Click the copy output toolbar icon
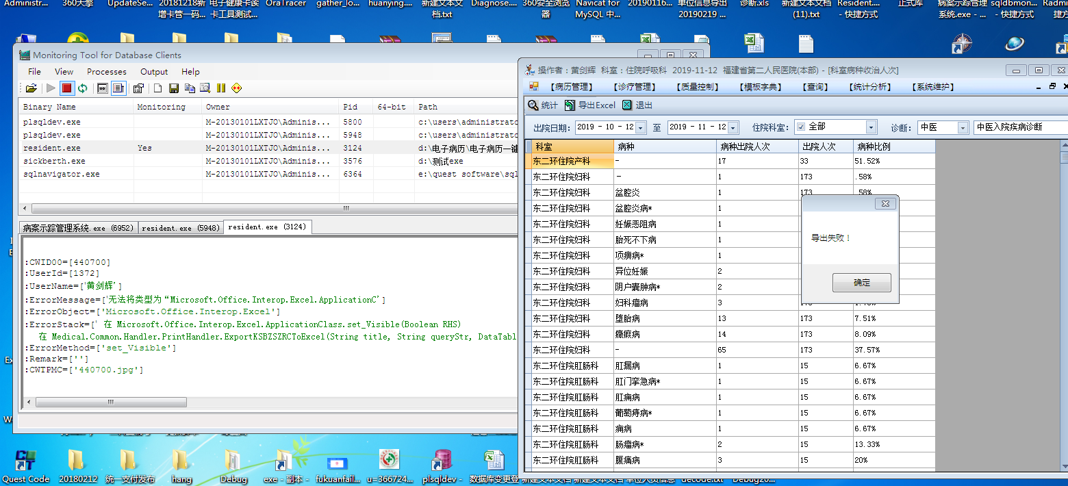This screenshot has height=486, width=1068. coord(190,88)
